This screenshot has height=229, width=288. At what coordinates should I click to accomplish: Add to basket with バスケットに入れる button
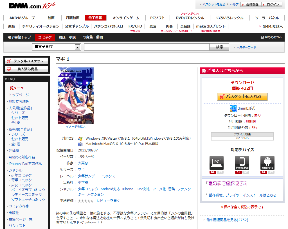coord(242,97)
